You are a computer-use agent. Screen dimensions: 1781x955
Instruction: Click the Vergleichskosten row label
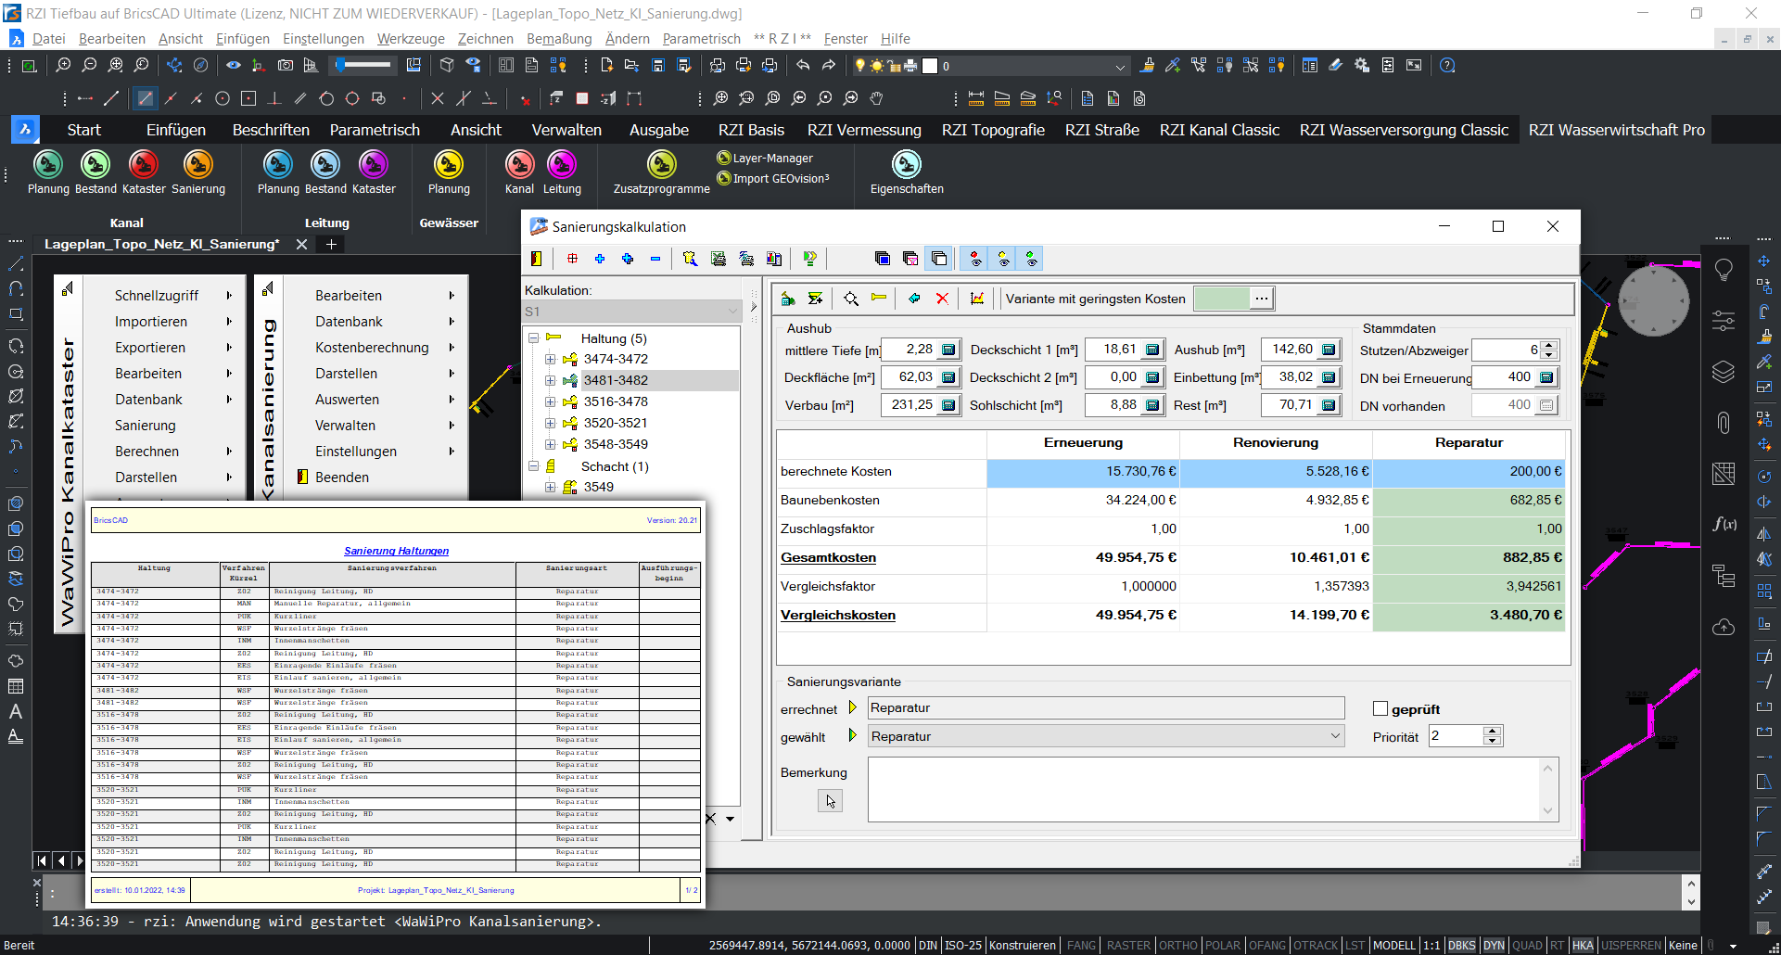838,615
